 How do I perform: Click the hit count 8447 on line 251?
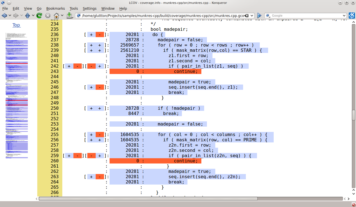tap(133, 113)
